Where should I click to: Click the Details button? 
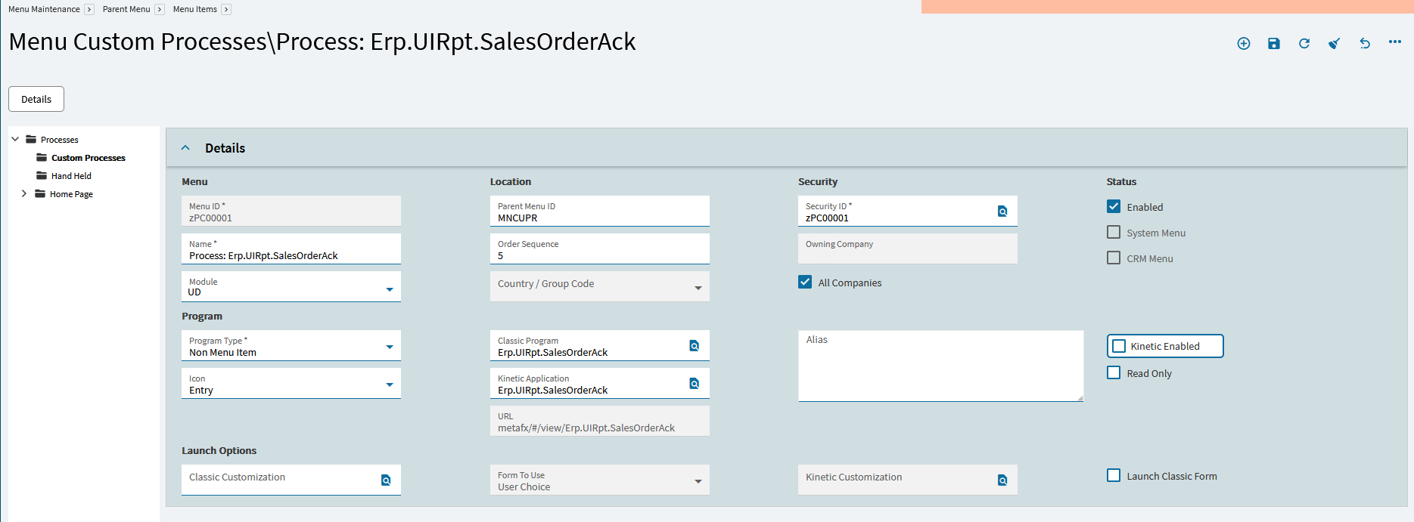pyautogui.click(x=36, y=99)
